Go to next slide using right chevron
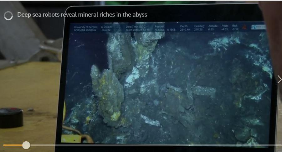Image resolution: width=282 pixels, height=152 pixels. [x=279, y=79]
